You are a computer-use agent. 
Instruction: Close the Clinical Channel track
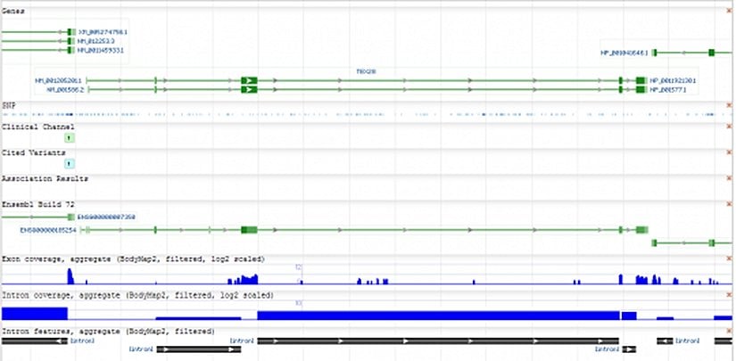(x=729, y=127)
